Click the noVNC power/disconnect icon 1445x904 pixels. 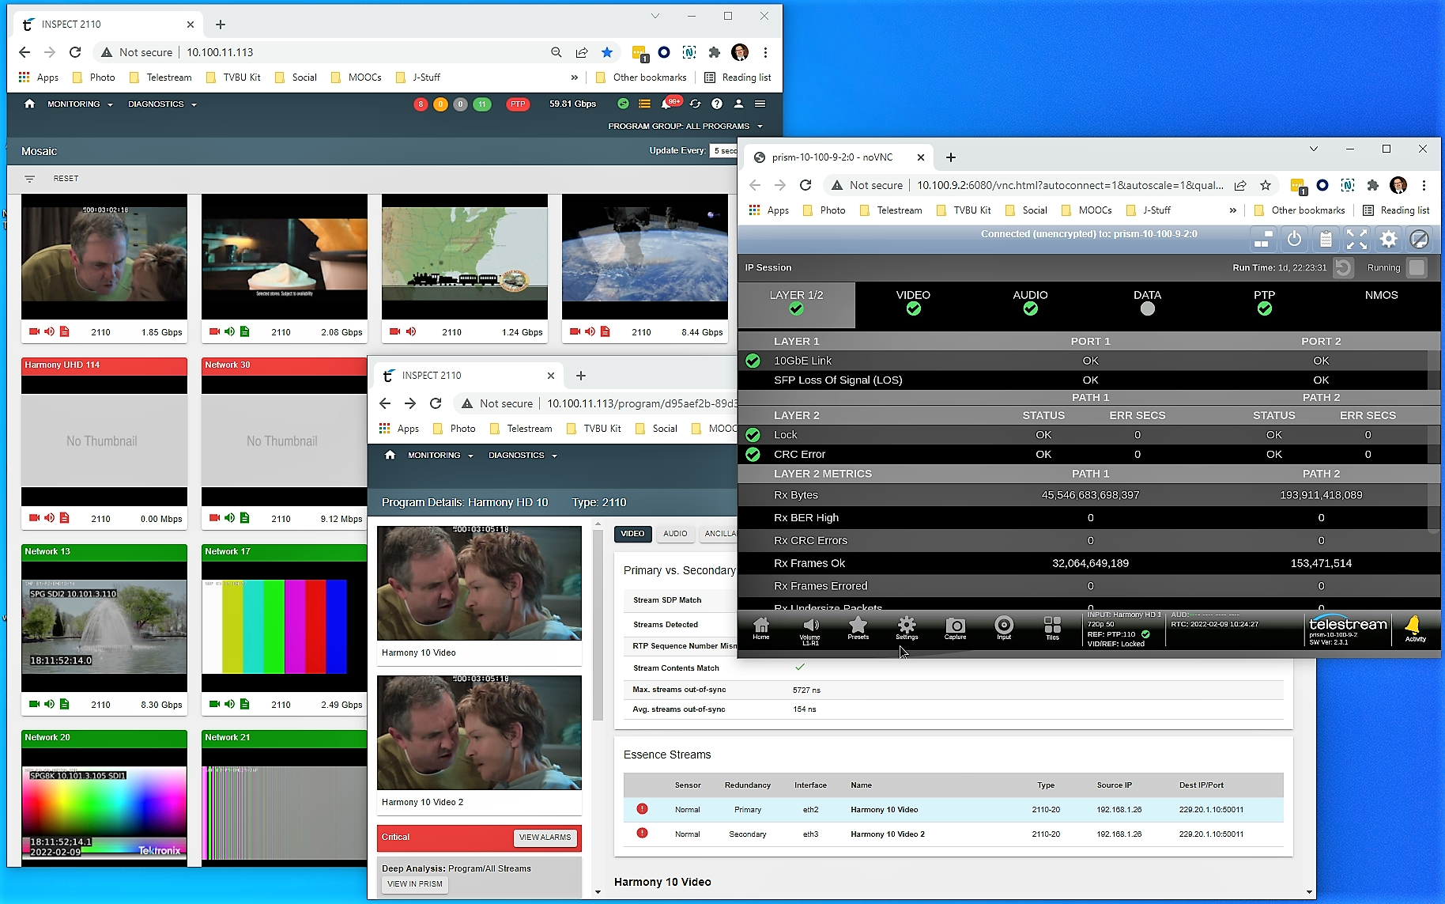(1294, 239)
